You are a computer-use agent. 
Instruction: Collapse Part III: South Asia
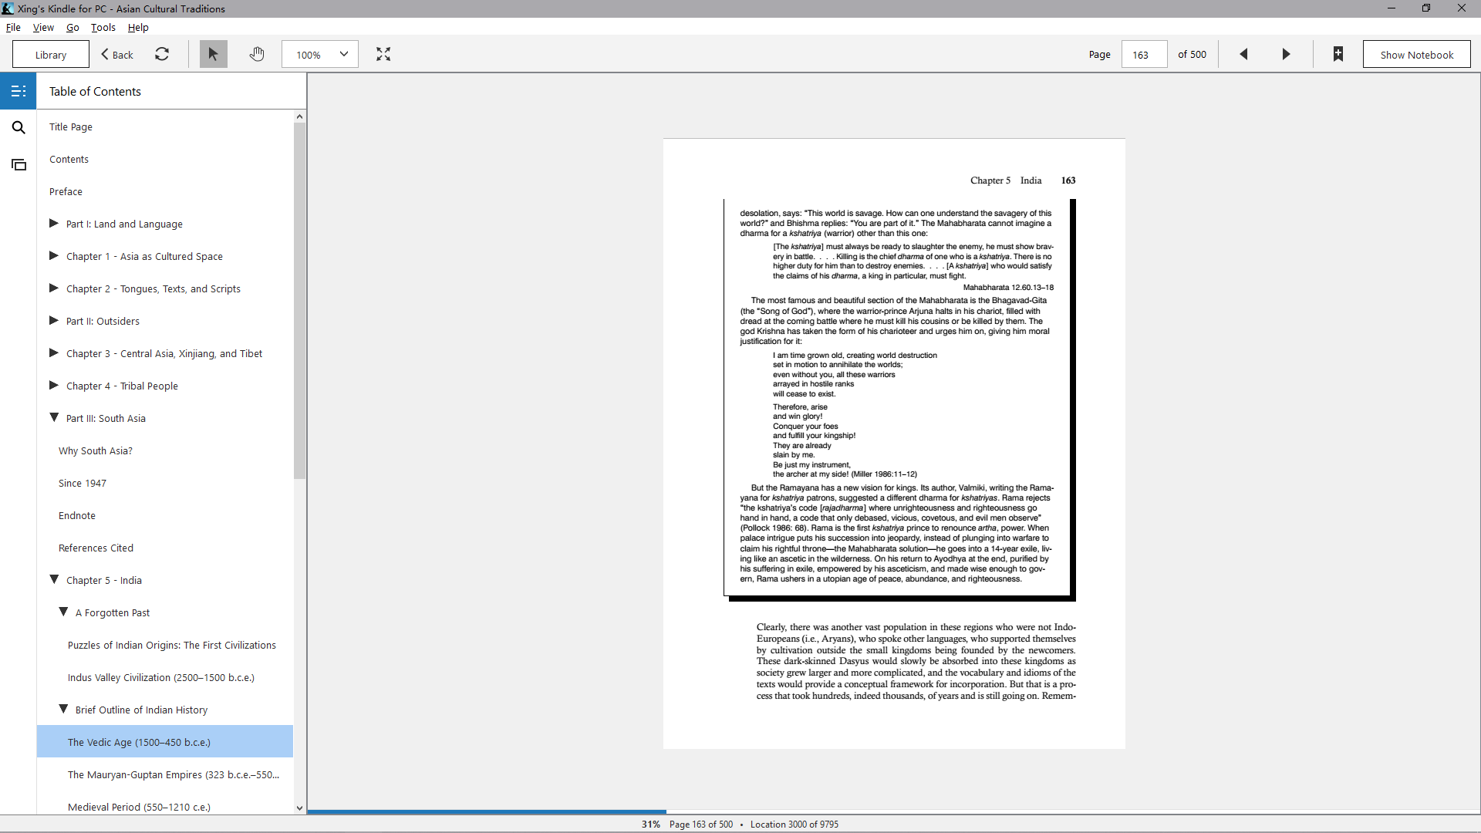coord(54,417)
